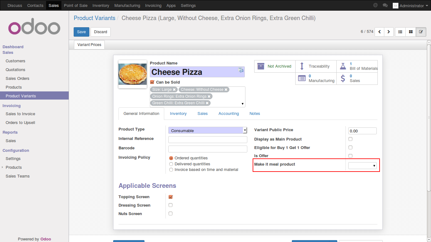Open the conversations chat bubble icon
431x242 pixels.
(385, 5)
